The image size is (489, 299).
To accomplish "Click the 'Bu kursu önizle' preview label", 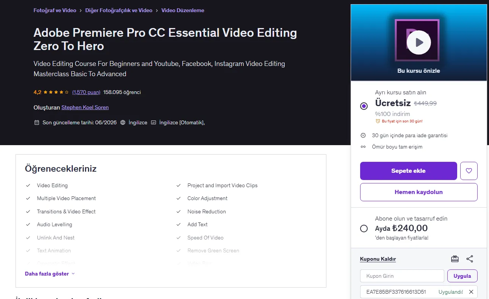I will [419, 71].
